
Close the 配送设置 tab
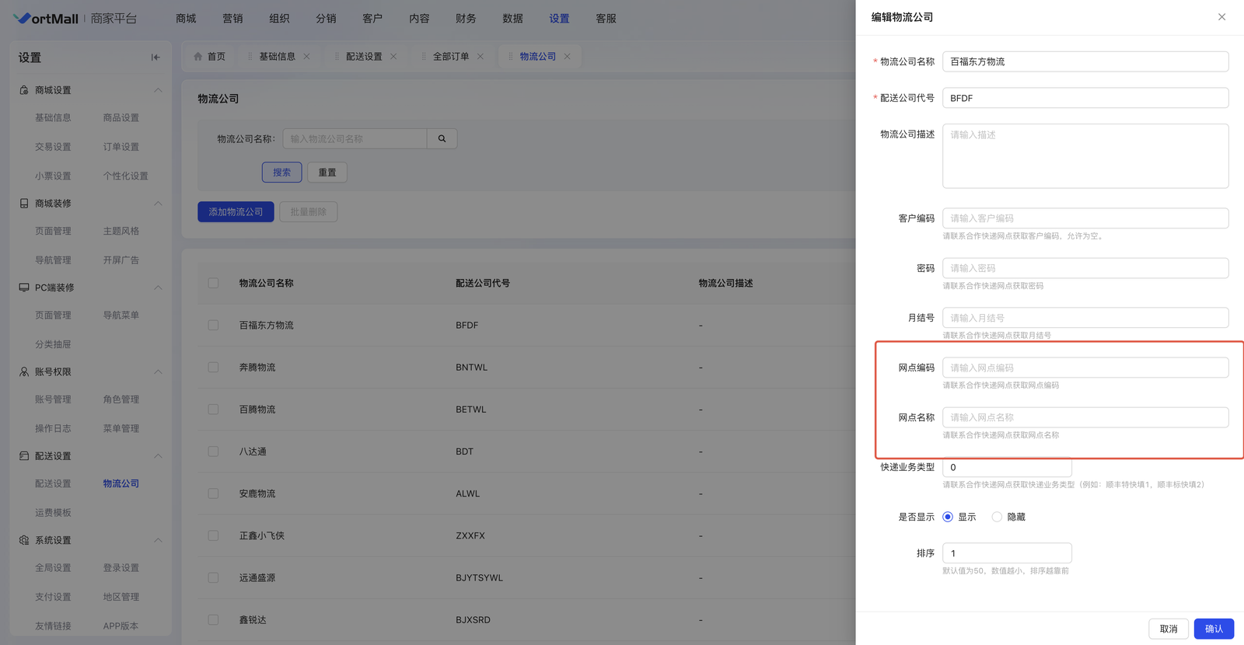(x=393, y=57)
